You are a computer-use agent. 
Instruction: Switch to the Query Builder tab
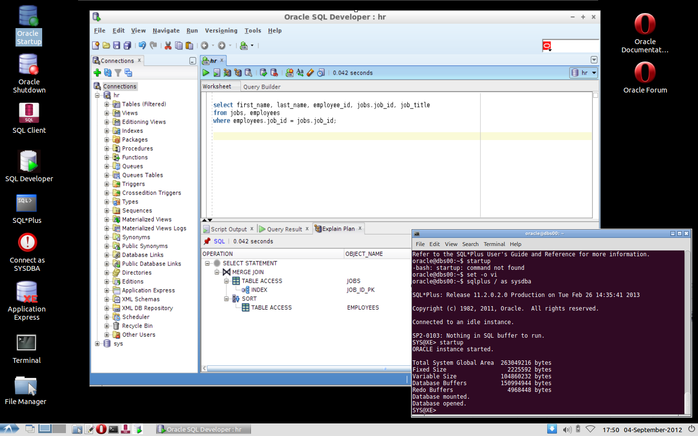coord(262,87)
